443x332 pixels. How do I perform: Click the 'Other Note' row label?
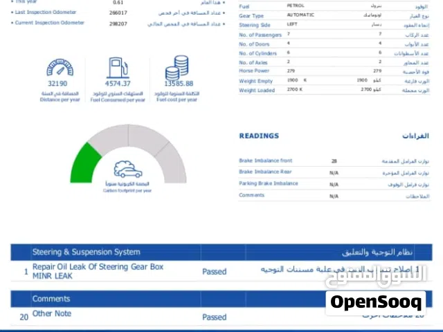[x=52, y=313]
